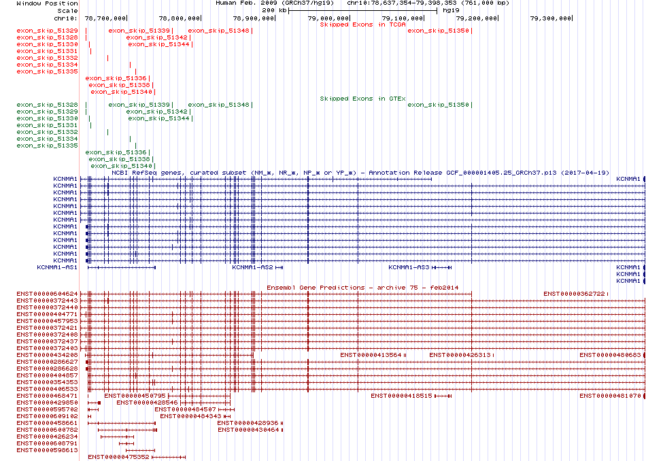Open transcript ENST00000404857
The image size is (646, 461).
tap(47, 375)
